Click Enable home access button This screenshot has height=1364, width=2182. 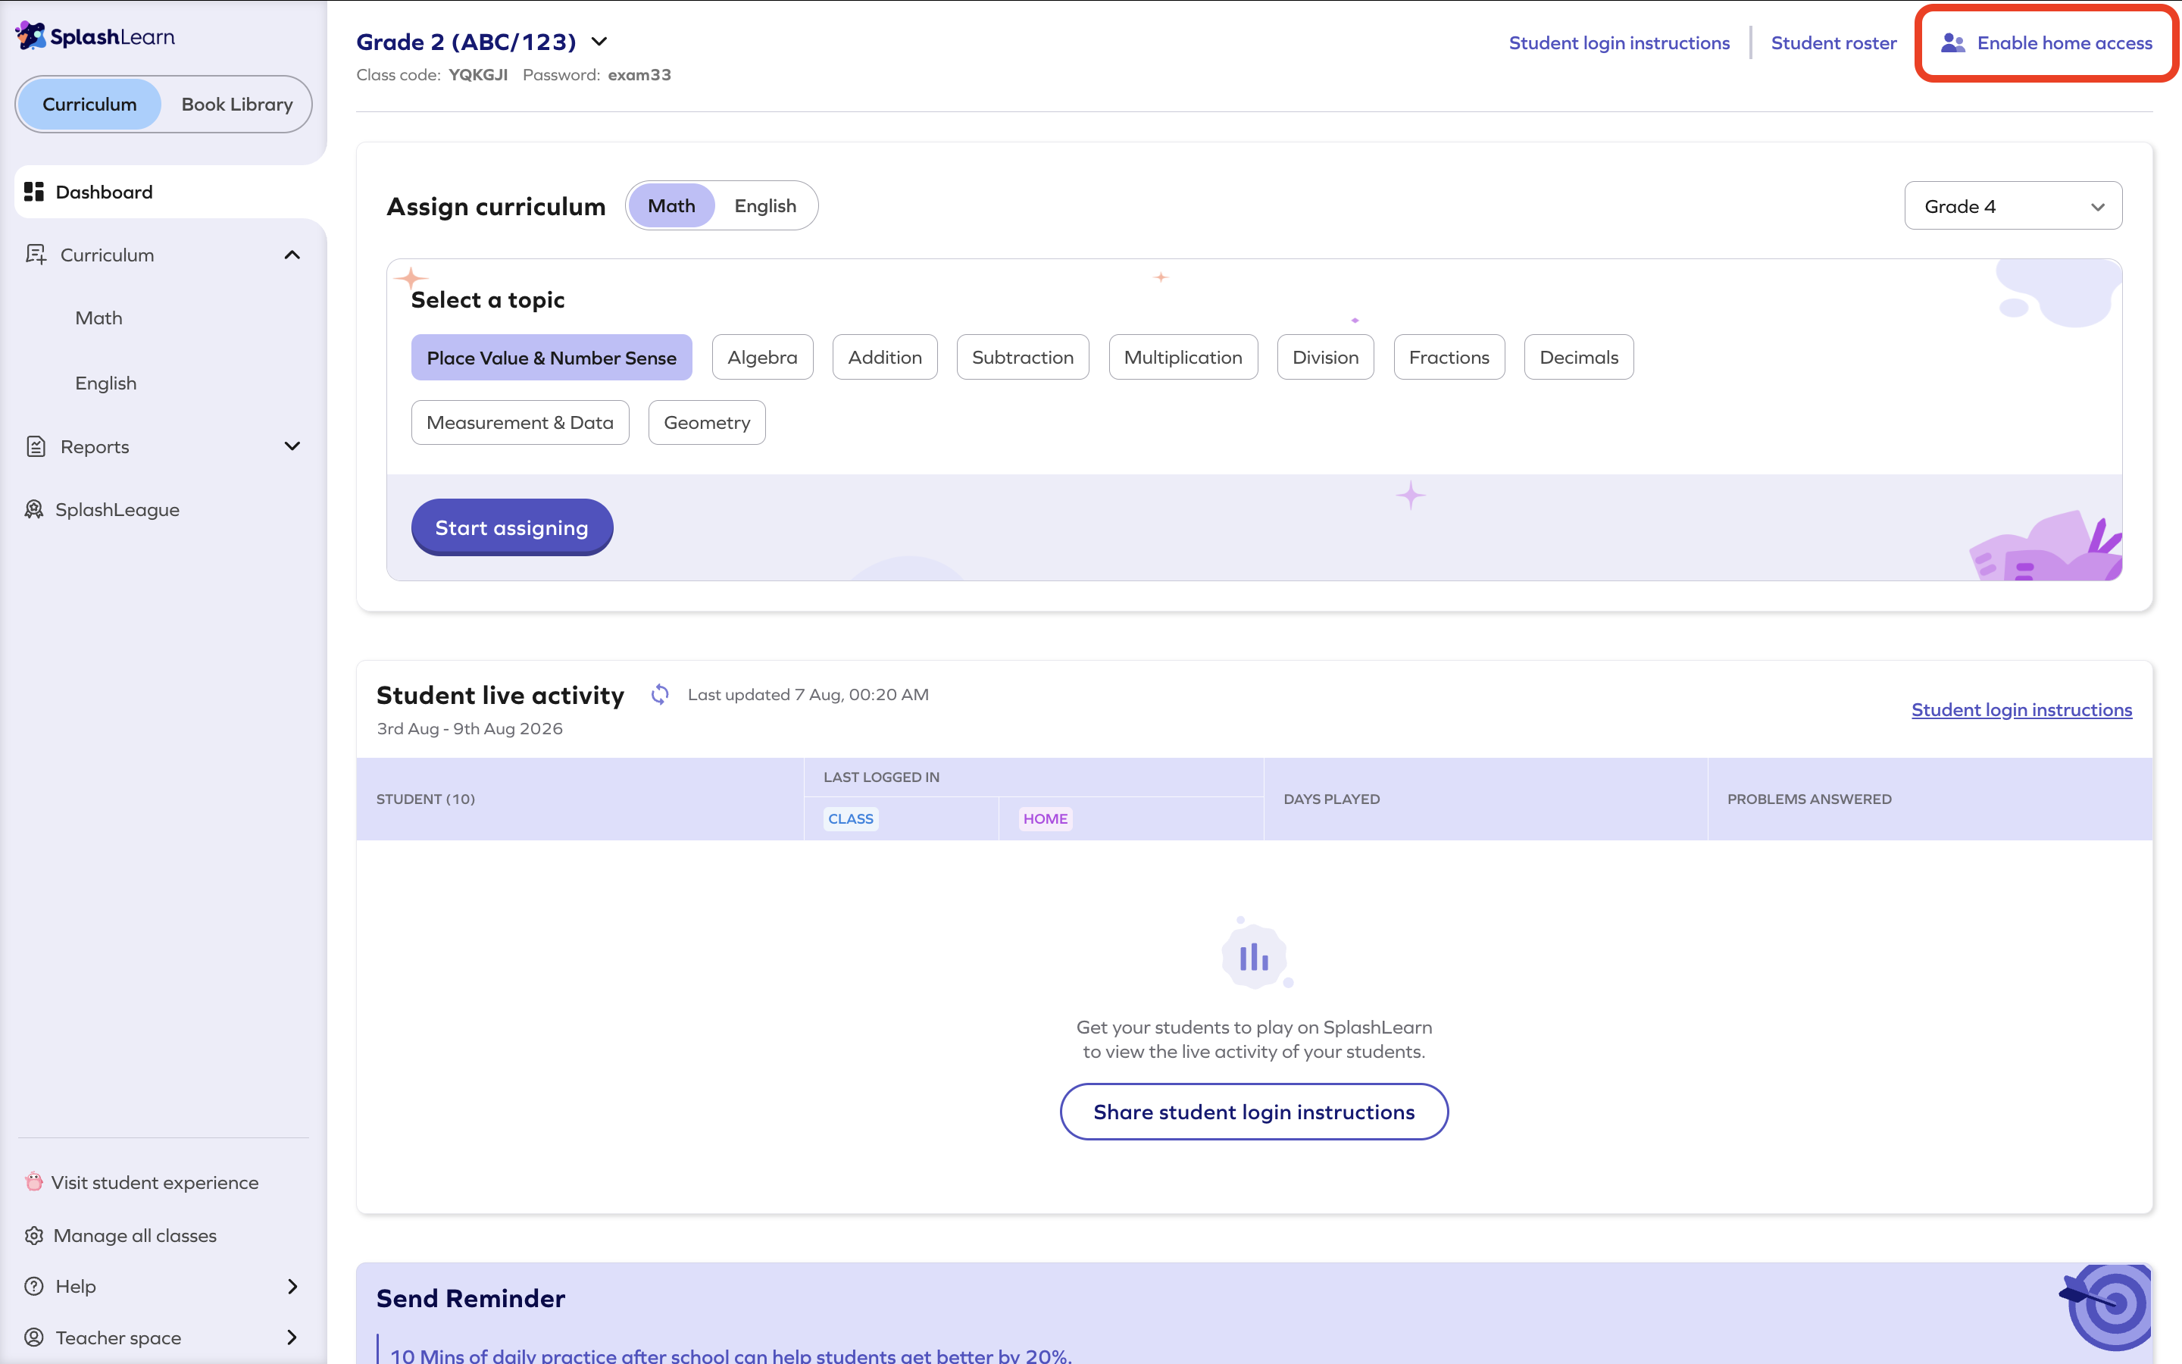2046,43
